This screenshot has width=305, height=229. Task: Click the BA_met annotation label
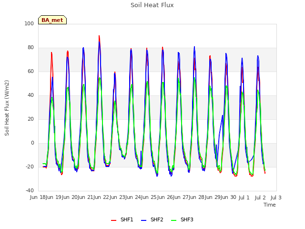pos(52,20)
